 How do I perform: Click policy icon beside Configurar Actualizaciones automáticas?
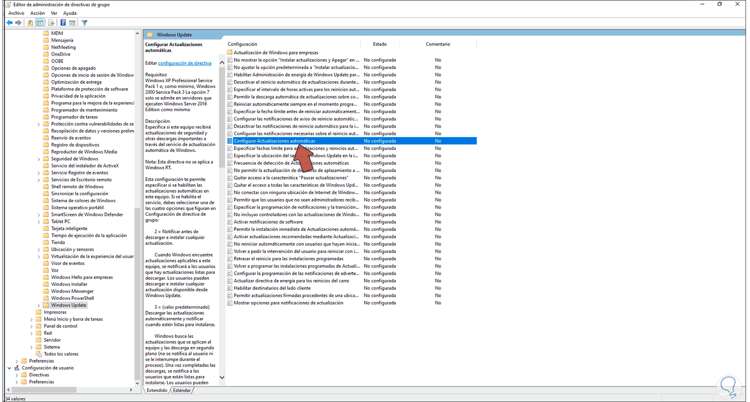point(229,141)
